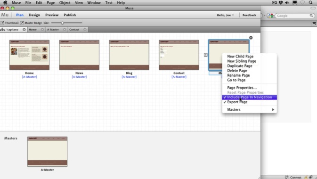Click A-Master badge under Contact page
Screen dimensions: 317x179
(x=179, y=77)
